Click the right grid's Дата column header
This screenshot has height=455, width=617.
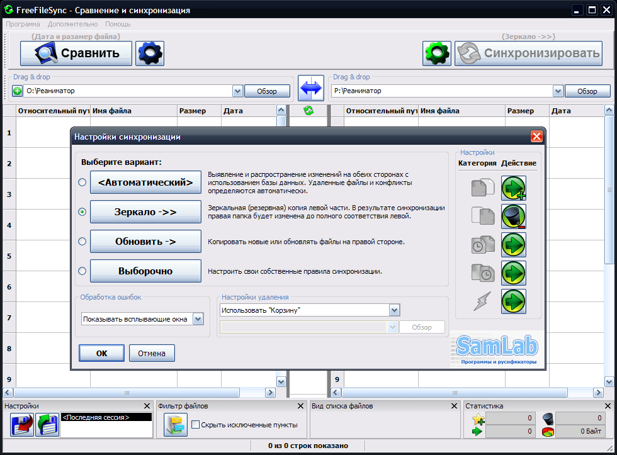(577, 111)
